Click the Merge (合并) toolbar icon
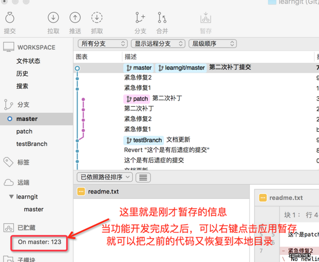This screenshot has width=319, height=262. 162,17
